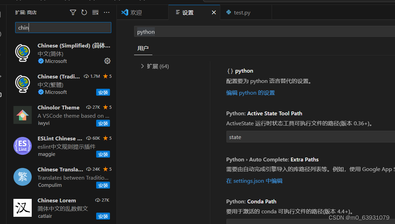395x224 pixels.
Task: Open the Chinese (Tradi... extension title
Action: click(x=59, y=76)
